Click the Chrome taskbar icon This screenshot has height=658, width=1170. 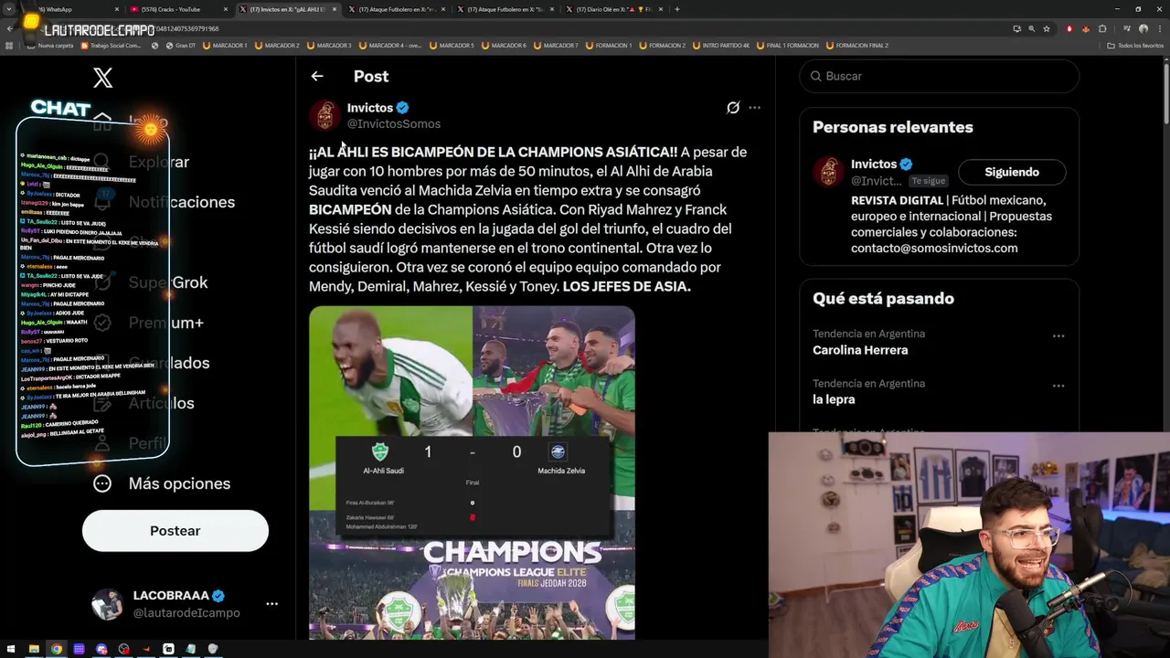[57, 649]
